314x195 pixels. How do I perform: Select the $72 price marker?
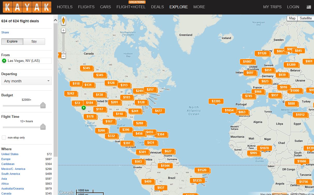77,103
